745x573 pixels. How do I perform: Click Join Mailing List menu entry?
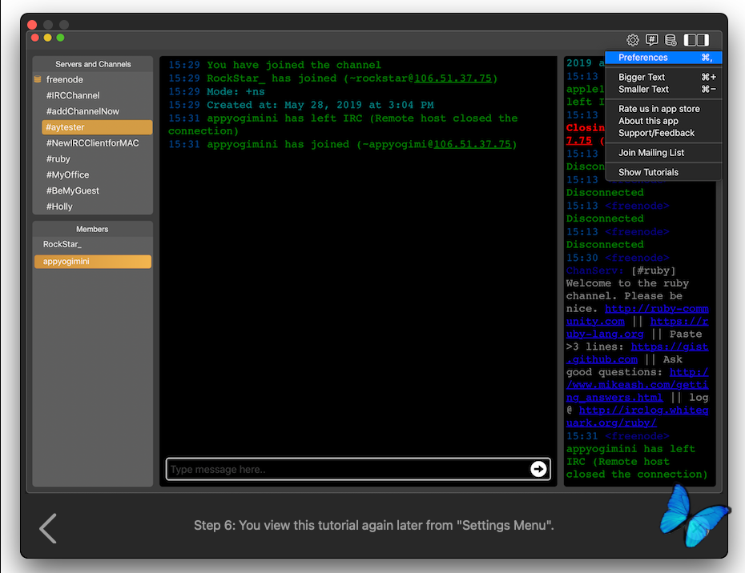point(650,153)
